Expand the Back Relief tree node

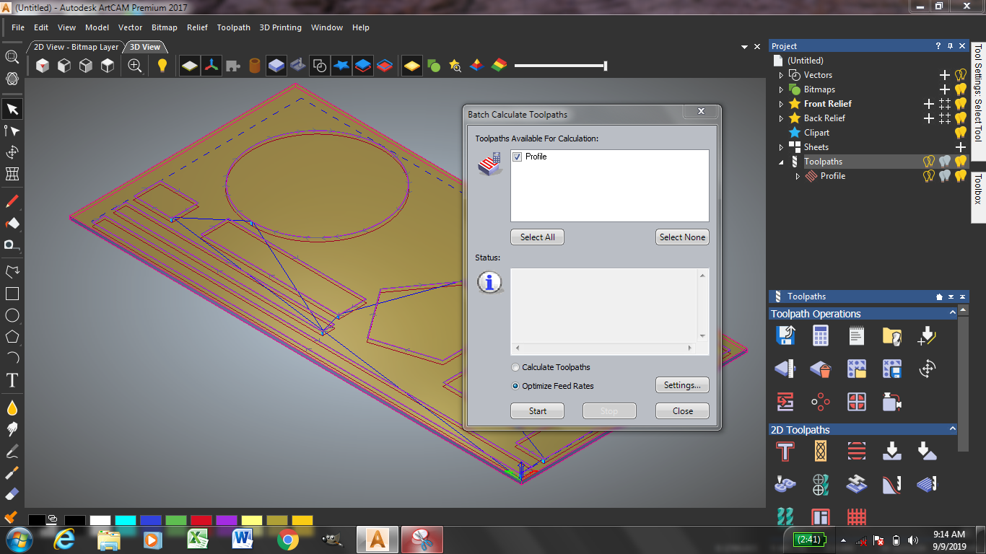pos(781,118)
